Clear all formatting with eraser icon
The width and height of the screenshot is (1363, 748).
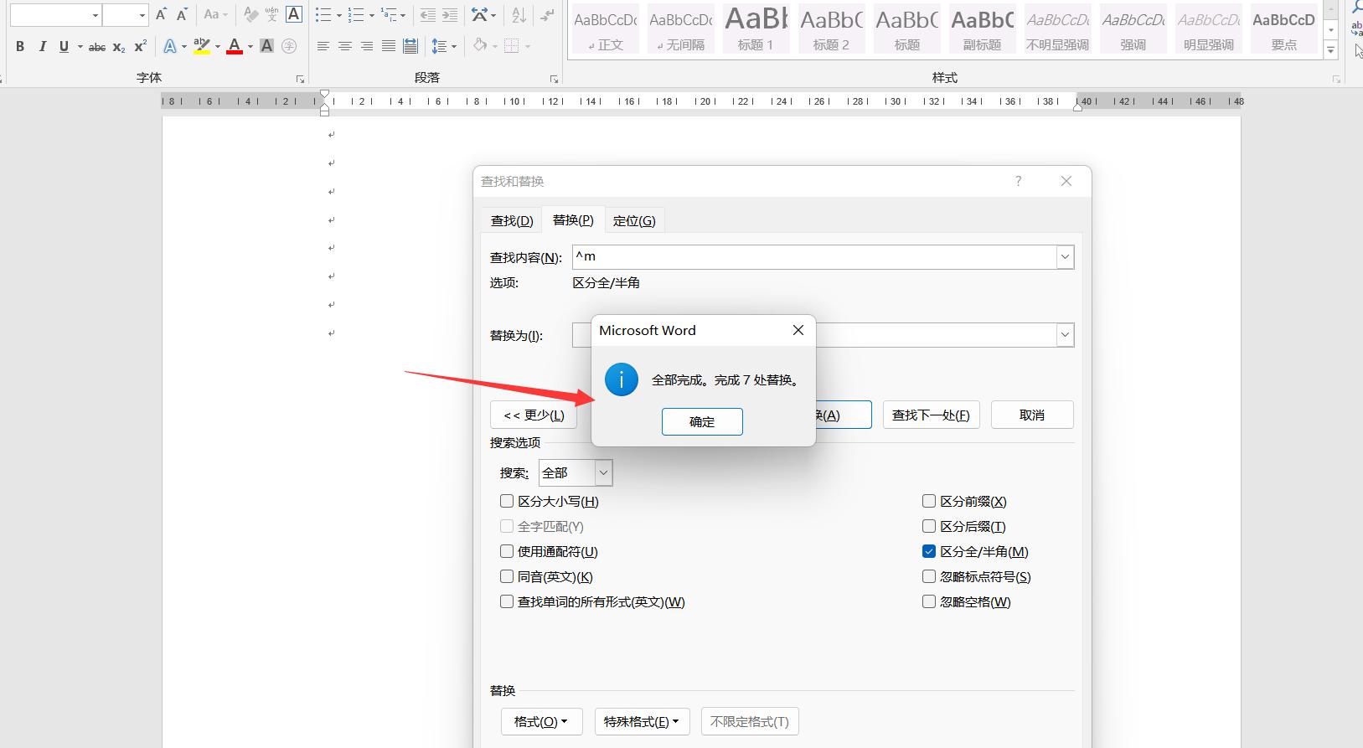point(250,14)
